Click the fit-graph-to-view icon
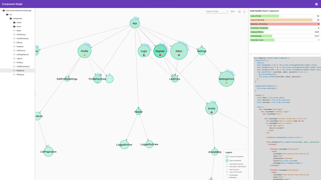The width and height of the screenshot is (321, 180). pos(239,11)
